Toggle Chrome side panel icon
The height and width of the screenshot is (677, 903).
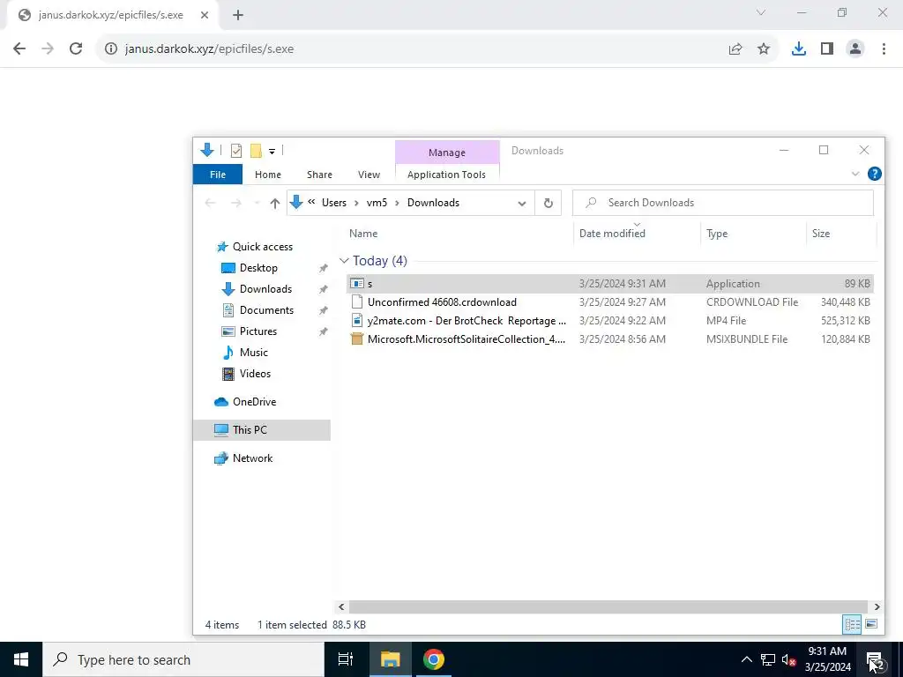pos(827,49)
